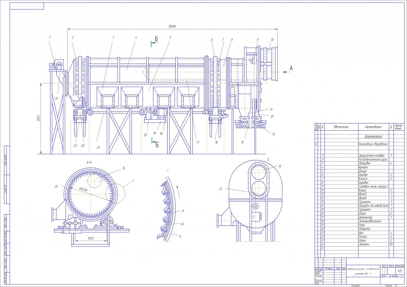Click the quantity 10 in the Лопатки row
The height and width of the screenshot is (287, 407).
(x=391, y=245)
